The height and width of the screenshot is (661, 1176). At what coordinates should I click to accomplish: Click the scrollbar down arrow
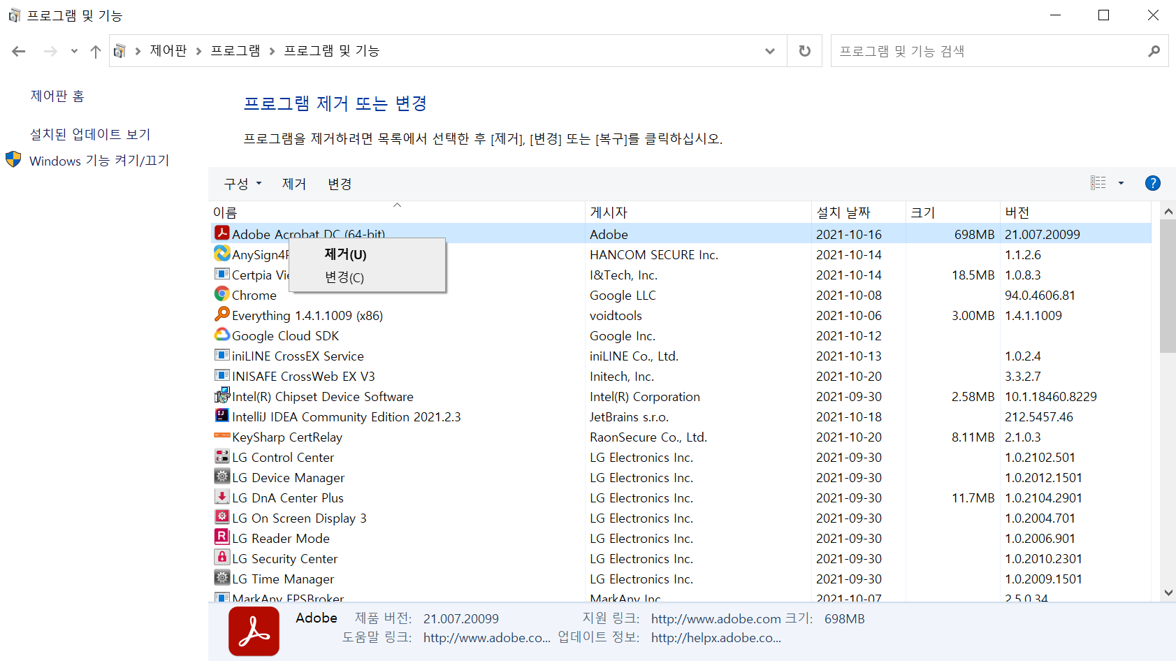1168,593
